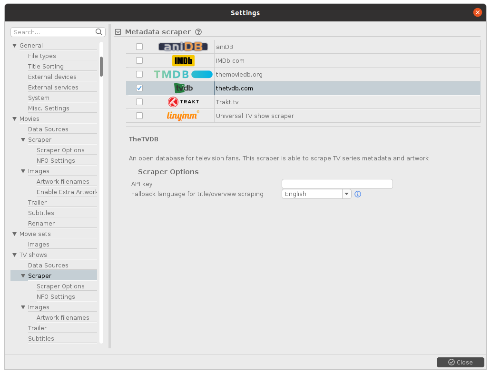
Task: Select the Universal TV show scraper row
Action: [x=255, y=116]
